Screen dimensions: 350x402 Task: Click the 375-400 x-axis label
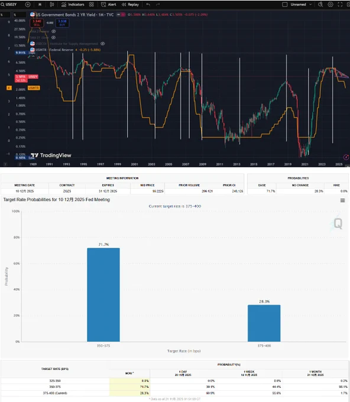(x=264, y=346)
